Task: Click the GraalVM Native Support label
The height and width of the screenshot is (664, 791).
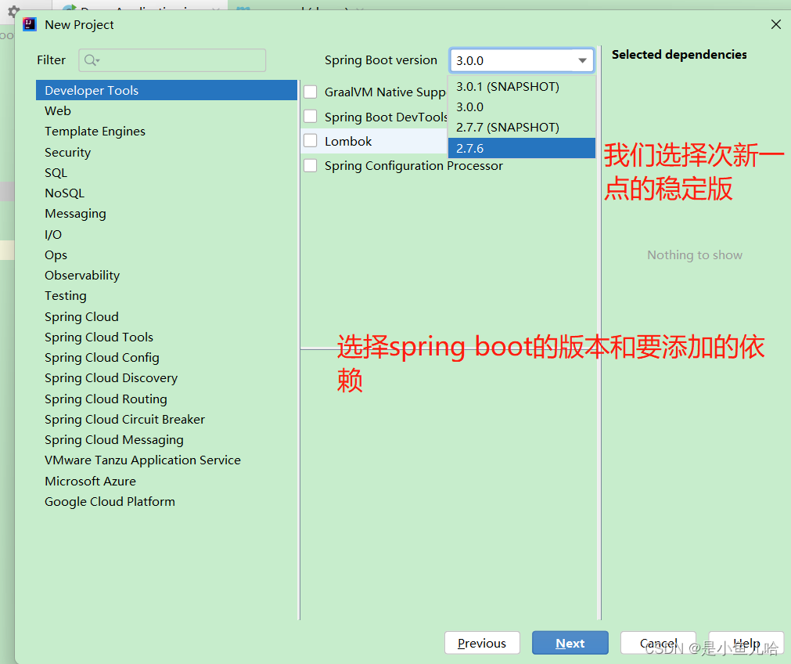Action: (x=386, y=92)
